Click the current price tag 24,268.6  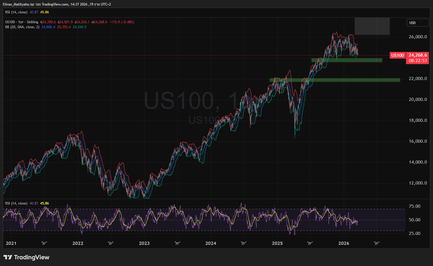click(x=418, y=55)
